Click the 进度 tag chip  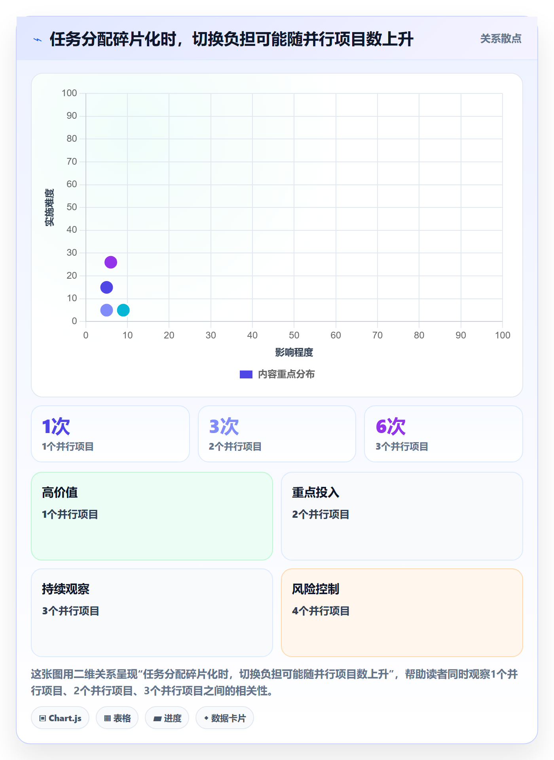pos(167,718)
